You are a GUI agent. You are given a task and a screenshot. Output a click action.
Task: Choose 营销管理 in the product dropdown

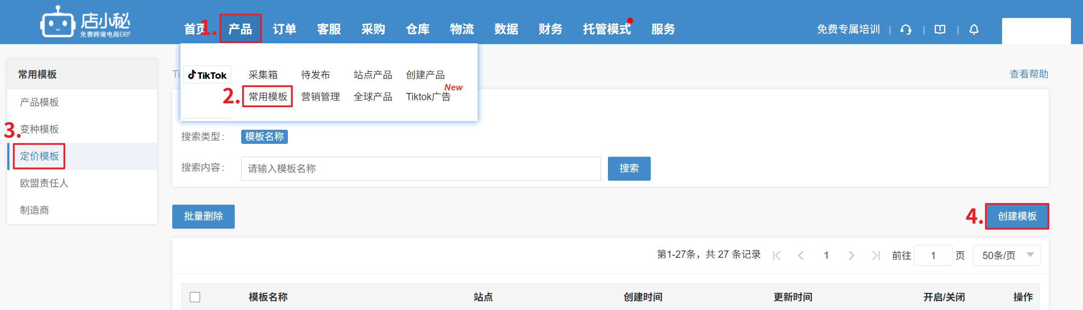point(320,97)
